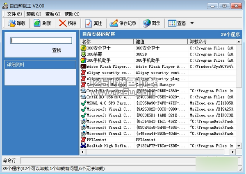Open 属性 properties from toolbar icon
The width and height of the screenshot is (246, 174).
[88, 23]
